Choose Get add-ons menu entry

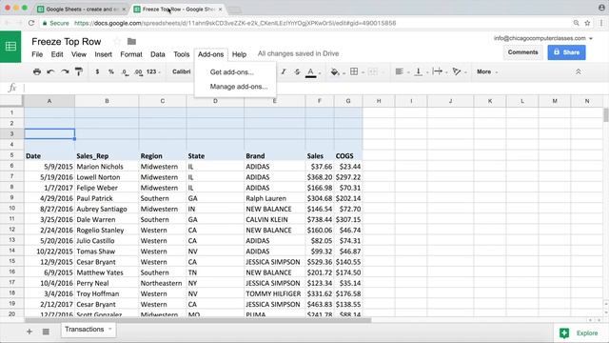232,72
